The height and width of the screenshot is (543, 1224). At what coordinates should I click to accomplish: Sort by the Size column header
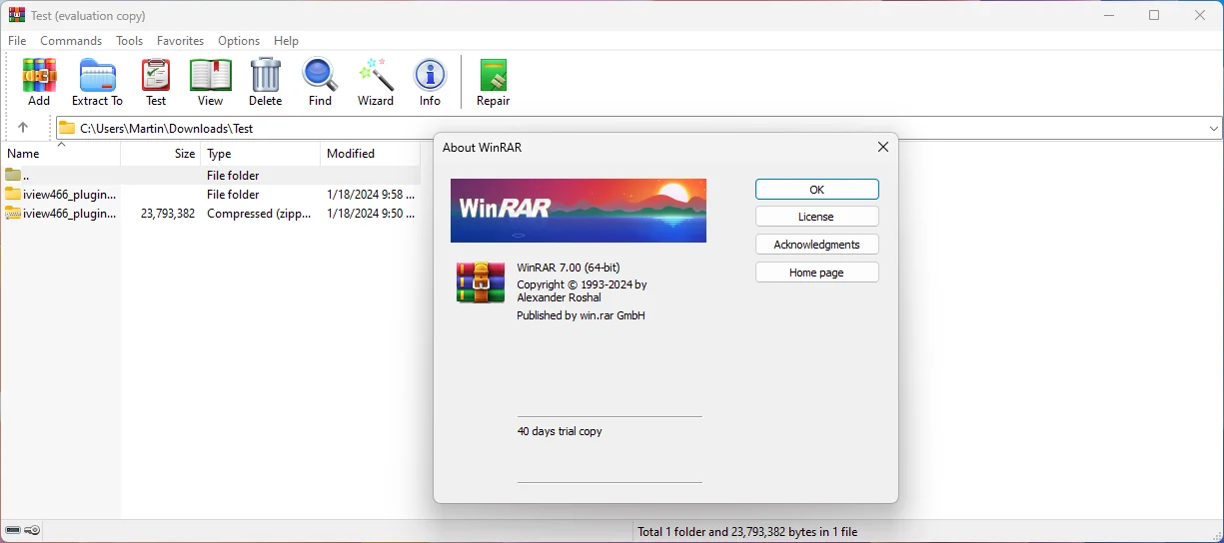pos(161,154)
